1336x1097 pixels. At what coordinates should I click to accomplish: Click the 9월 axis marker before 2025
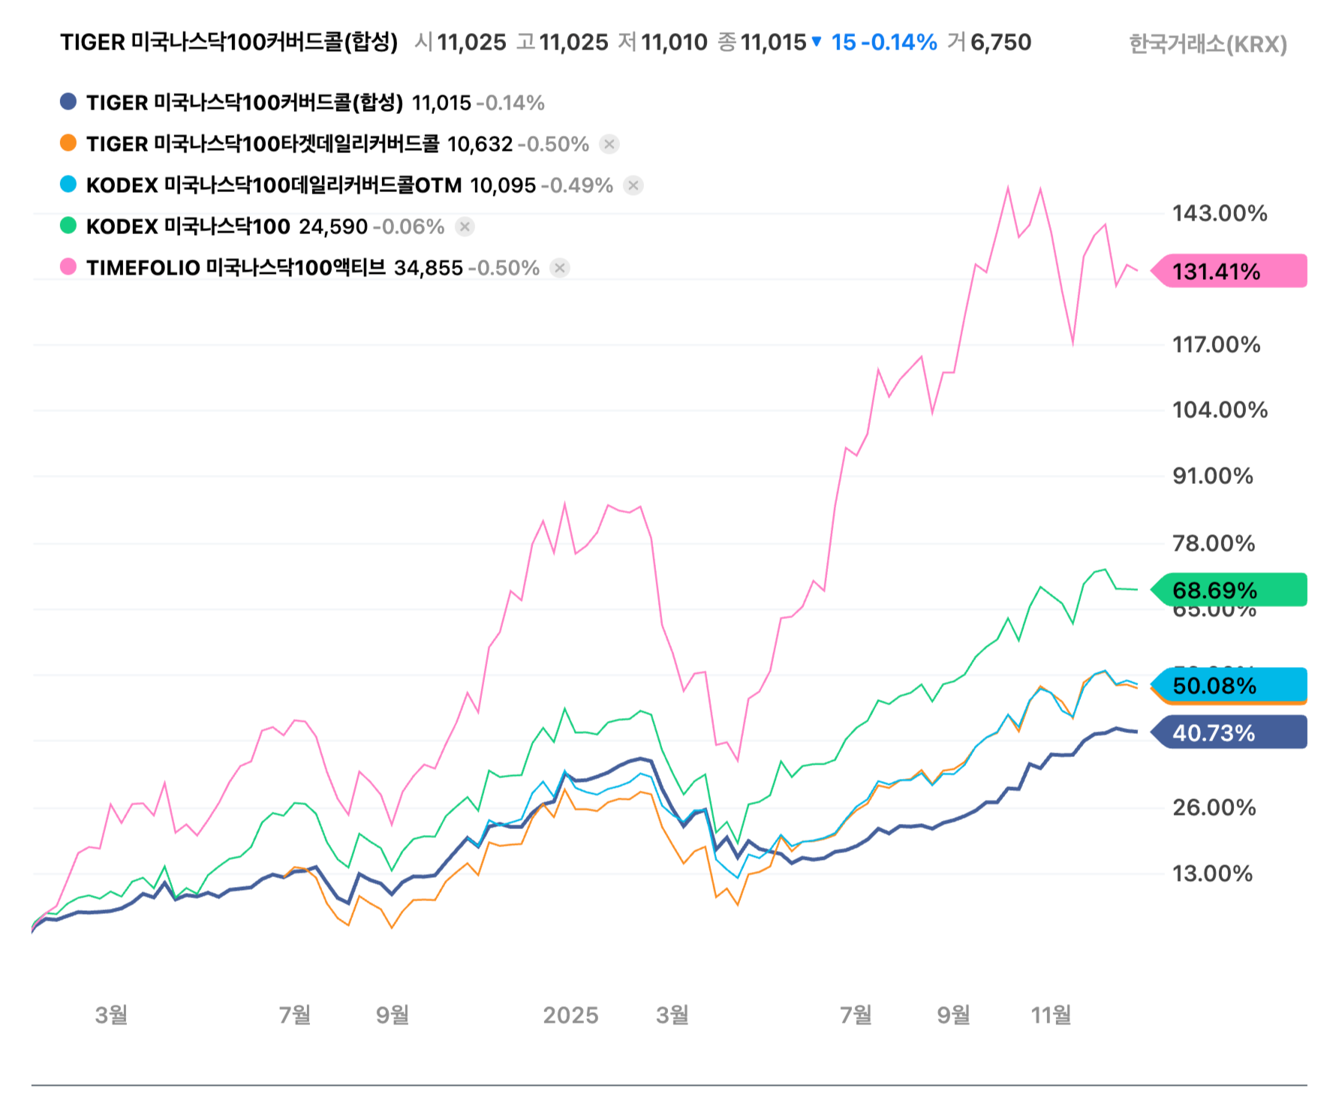click(x=393, y=1015)
